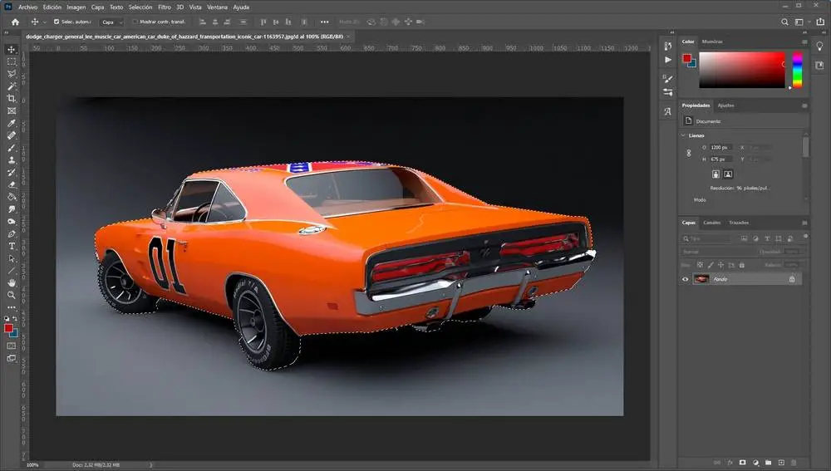The width and height of the screenshot is (831, 471).
Task: Select the History Brush tool
Action: 12,172
